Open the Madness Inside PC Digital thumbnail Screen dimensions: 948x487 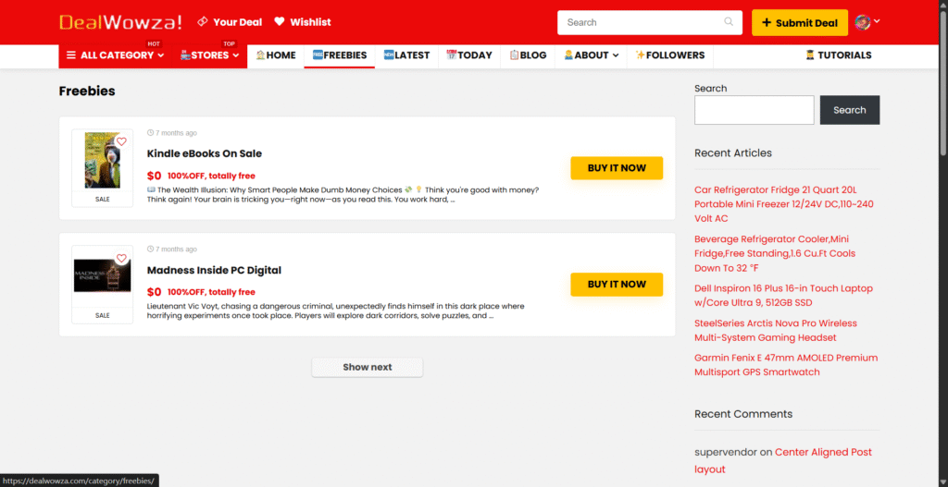point(102,275)
